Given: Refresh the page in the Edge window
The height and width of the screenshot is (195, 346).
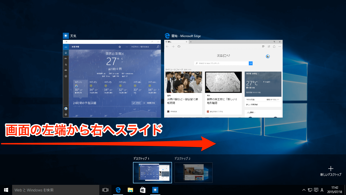Looking at the screenshot, I should pos(179,47).
